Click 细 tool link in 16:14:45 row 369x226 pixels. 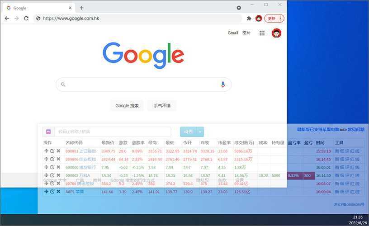[342, 160]
